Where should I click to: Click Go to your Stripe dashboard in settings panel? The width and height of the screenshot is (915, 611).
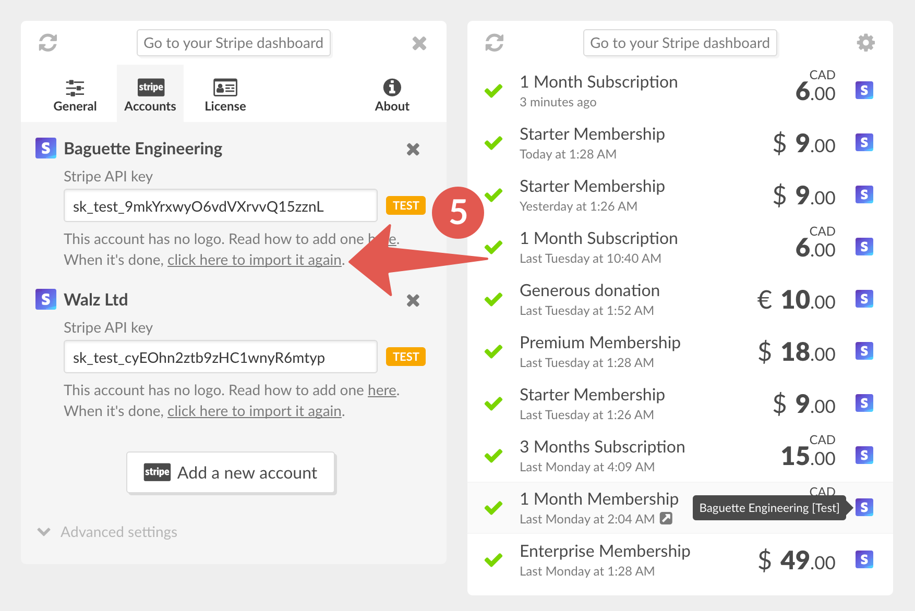233,43
